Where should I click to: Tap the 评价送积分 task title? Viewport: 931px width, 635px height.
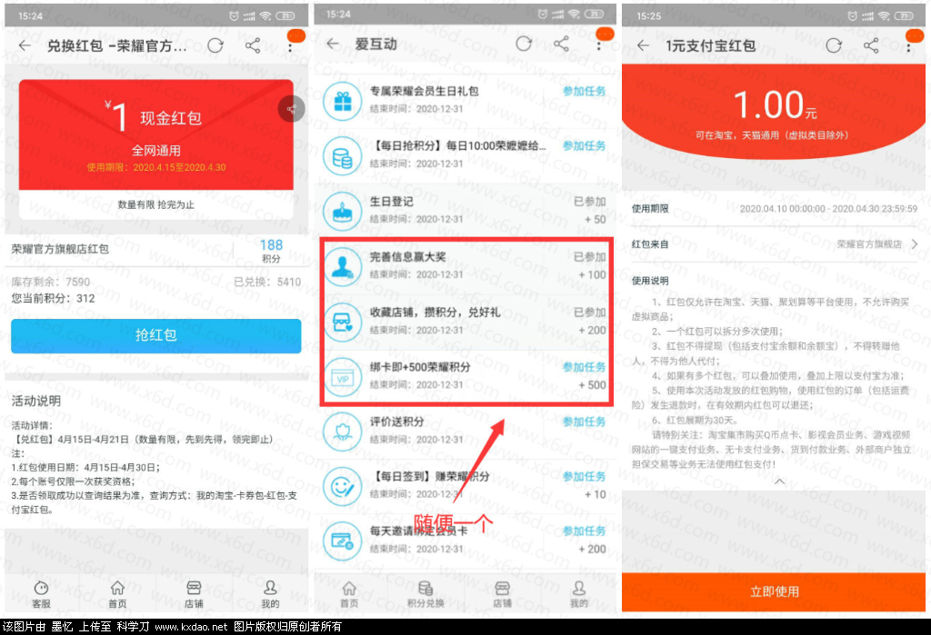397,422
